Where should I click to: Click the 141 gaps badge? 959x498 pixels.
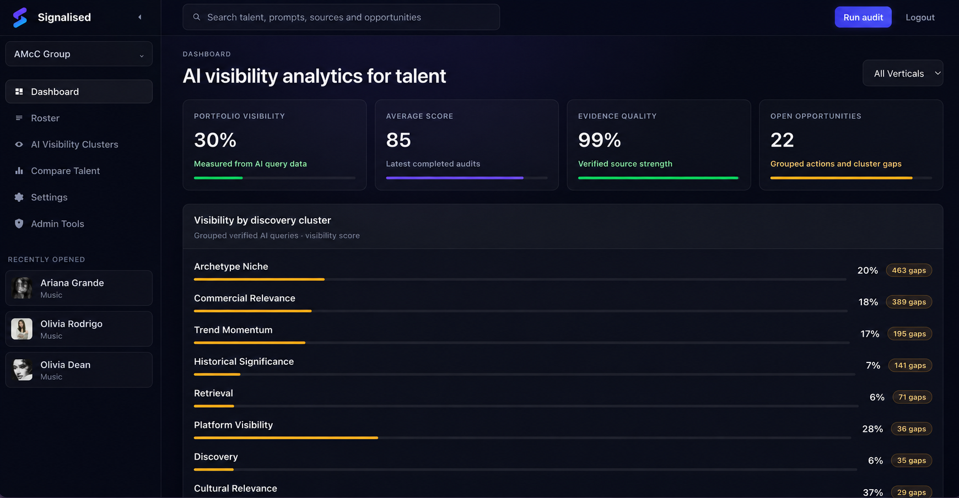910,365
